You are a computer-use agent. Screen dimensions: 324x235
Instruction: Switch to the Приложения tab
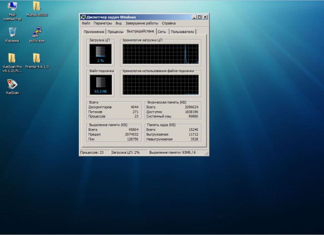click(x=94, y=31)
